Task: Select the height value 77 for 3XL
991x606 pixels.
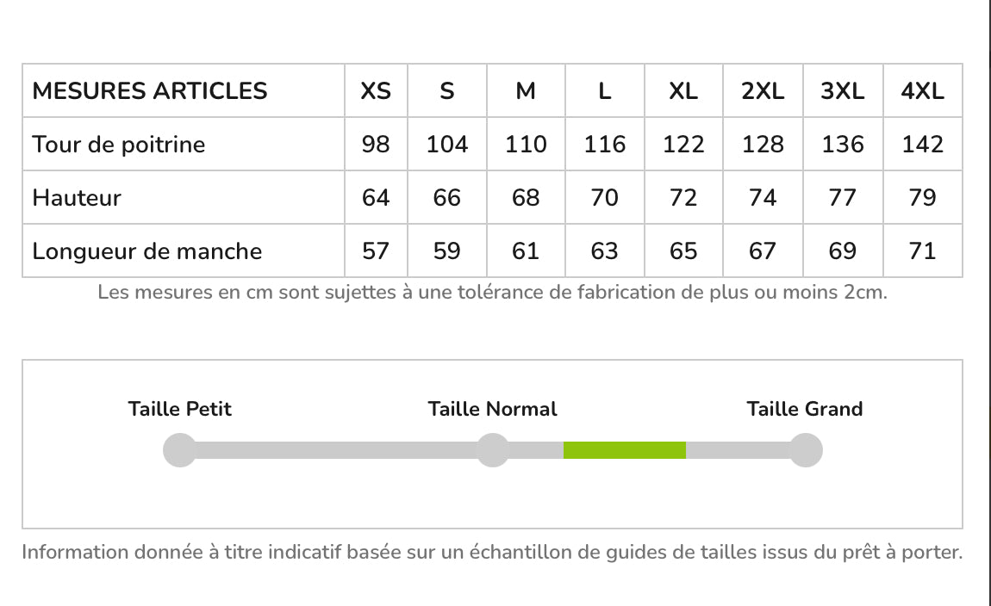Action: (x=842, y=198)
